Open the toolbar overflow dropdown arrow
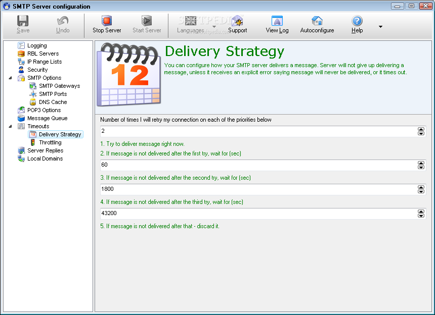This screenshot has width=435, height=315. pyautogui.click(x=380, y=27)
